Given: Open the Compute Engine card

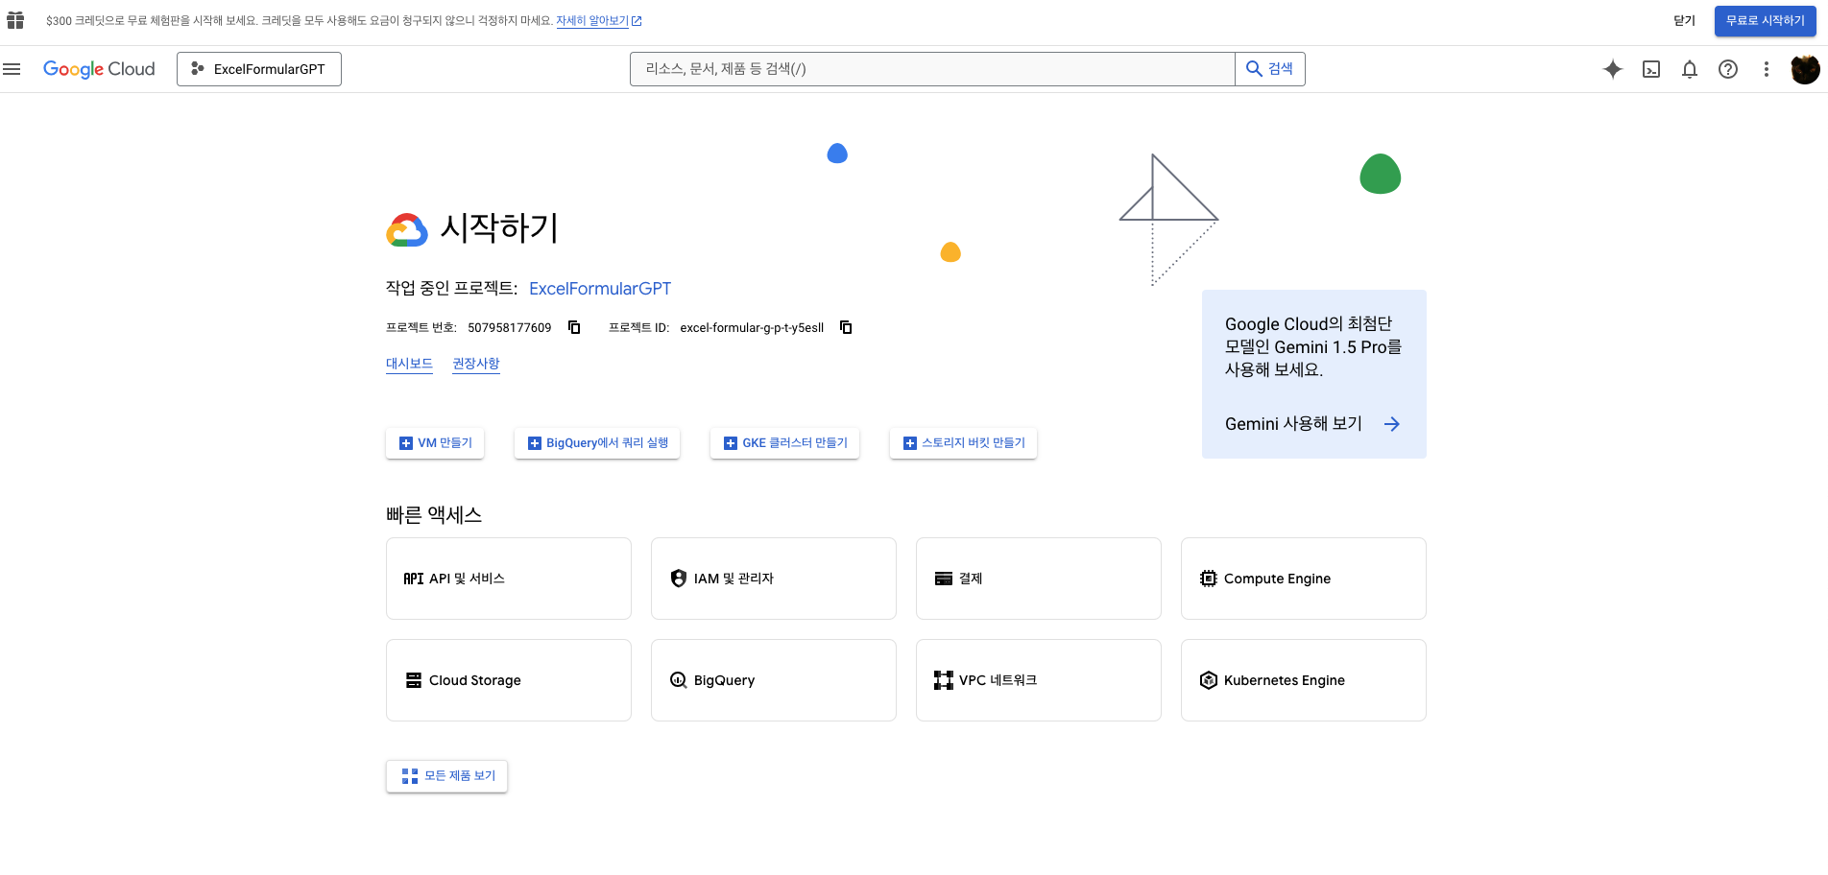Looking at the screenshot, I should [x=1304, y=579].
